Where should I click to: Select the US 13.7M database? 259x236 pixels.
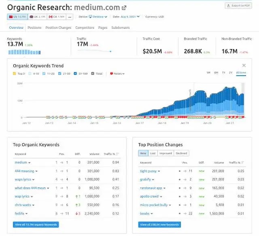pyautogui.click(x=17, y=17)
